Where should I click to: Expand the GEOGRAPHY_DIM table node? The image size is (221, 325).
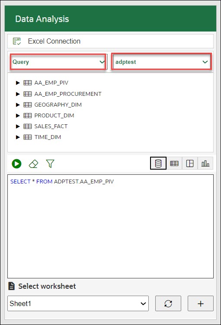(18, 105)
